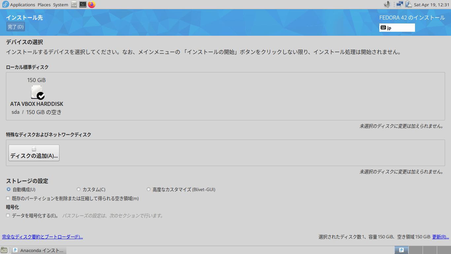Click the power manager icon in the tray

coord(408,5)
